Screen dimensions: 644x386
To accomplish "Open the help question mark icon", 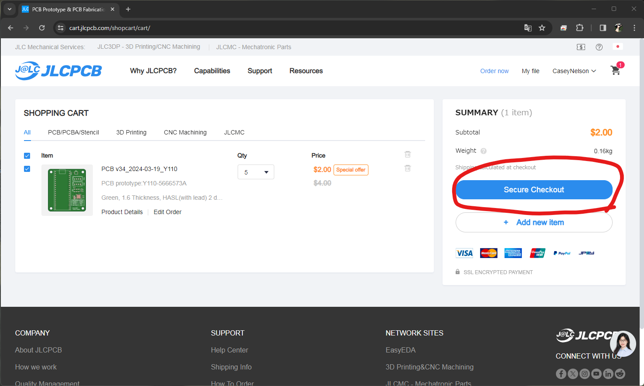I will (x=599, y=47).
